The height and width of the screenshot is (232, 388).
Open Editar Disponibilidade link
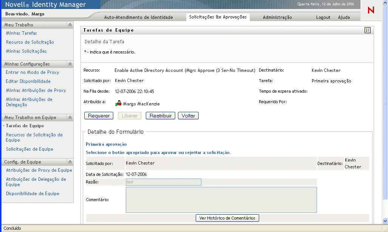28,81
